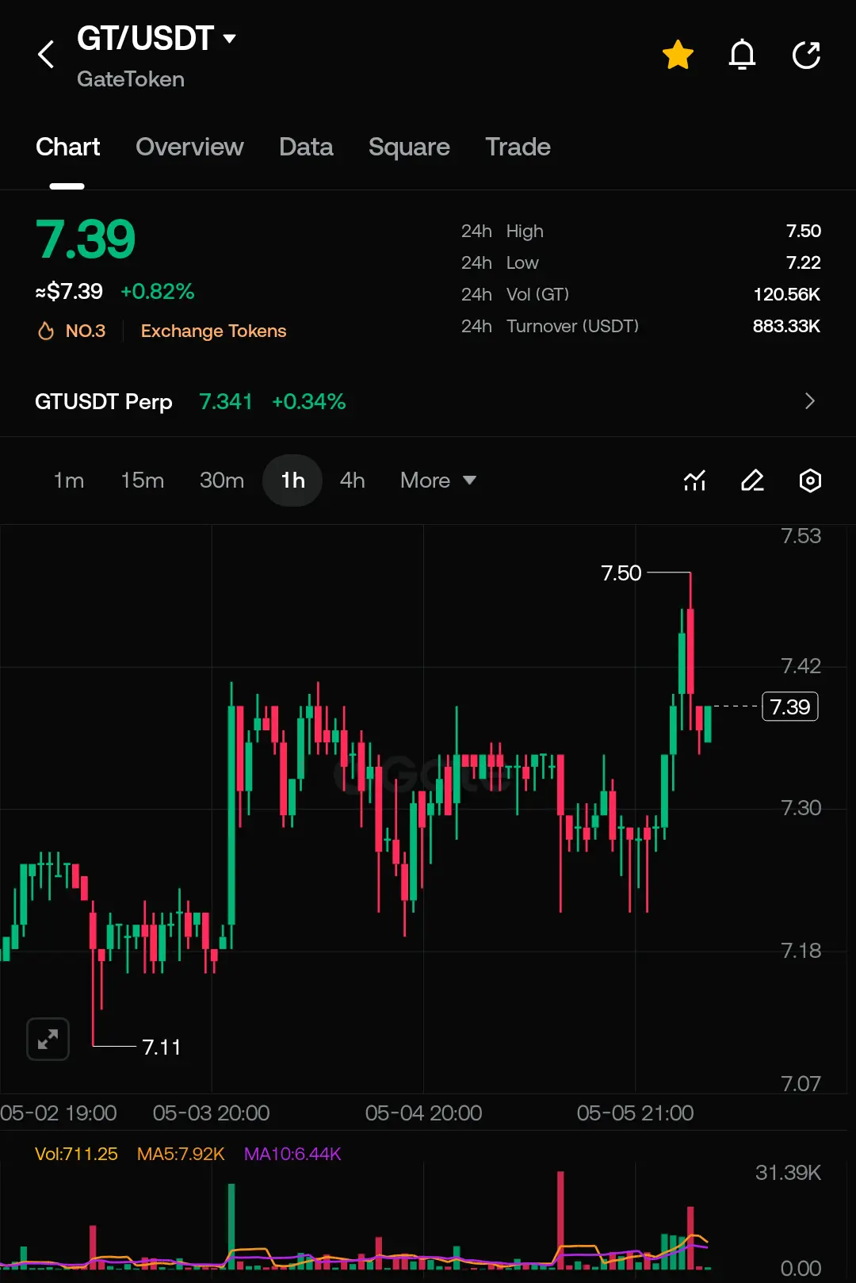Tap the perp price 7.341
This screenshot has width=856, height=1283.
click(x=225, y=401)
